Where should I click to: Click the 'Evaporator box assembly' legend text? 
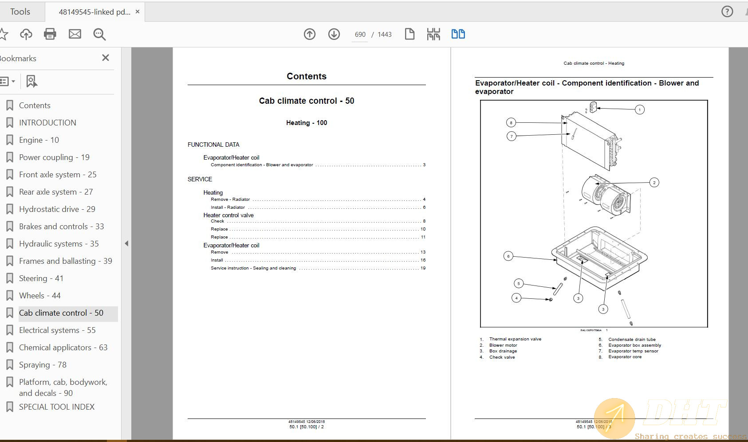634,345
